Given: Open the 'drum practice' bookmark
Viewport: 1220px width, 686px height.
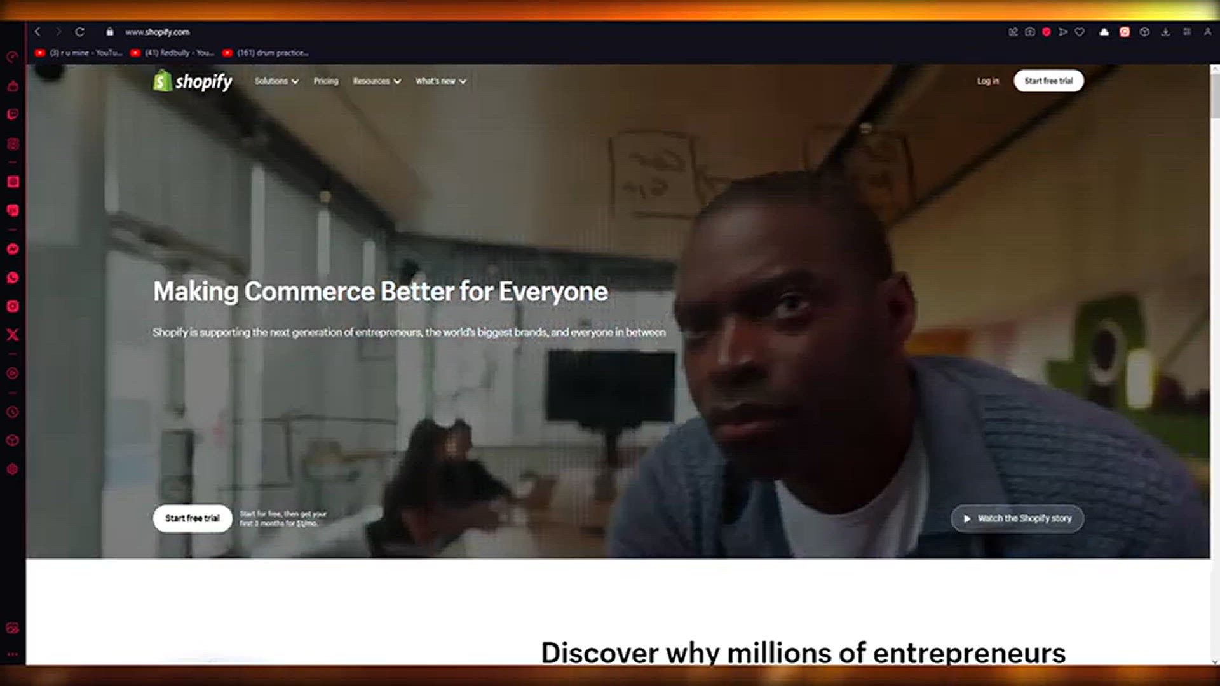Looking at the screenshot, I should coord(266,53).
